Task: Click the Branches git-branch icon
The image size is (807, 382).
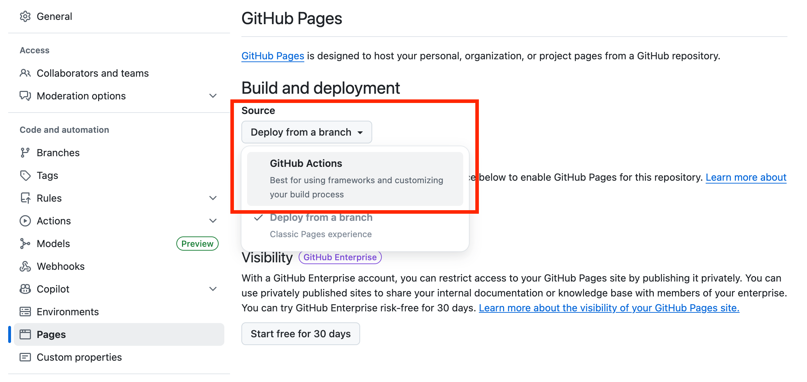Action: coord(25,153)
